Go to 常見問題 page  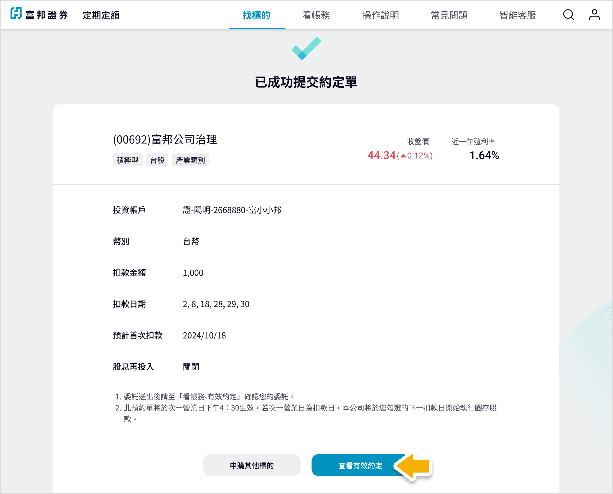coord(449,15)
